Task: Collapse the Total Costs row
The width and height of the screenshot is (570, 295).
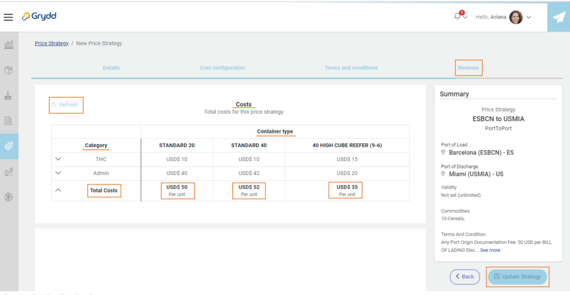Action: [58, 190]
